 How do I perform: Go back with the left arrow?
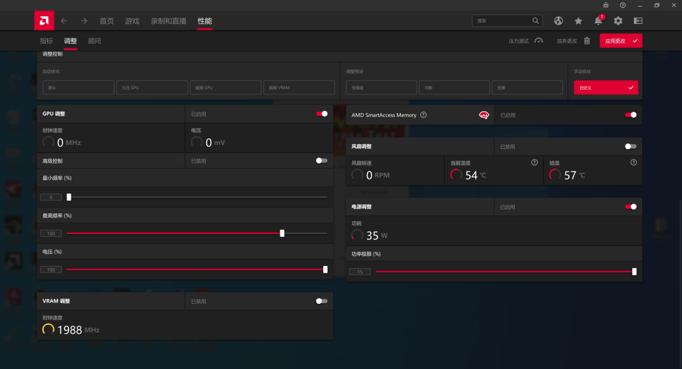[x=64, y=21]
